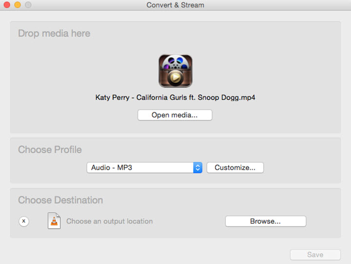Viewport: 351px width, 264px height.
Task: Click the VLC cone document icon
Action: [x=54, y=221]
